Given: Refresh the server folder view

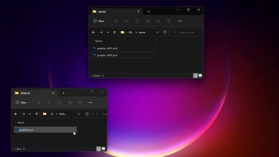Looking at the screenshot, I should pyautogui.click(x=165, y=32).
